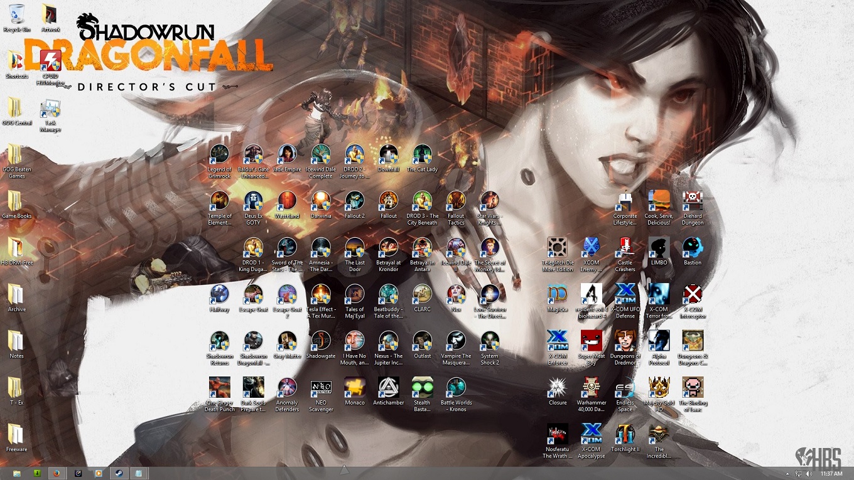Select the Outlast shortcut
This screenshot has height=480, width=854.
point(423,345)
